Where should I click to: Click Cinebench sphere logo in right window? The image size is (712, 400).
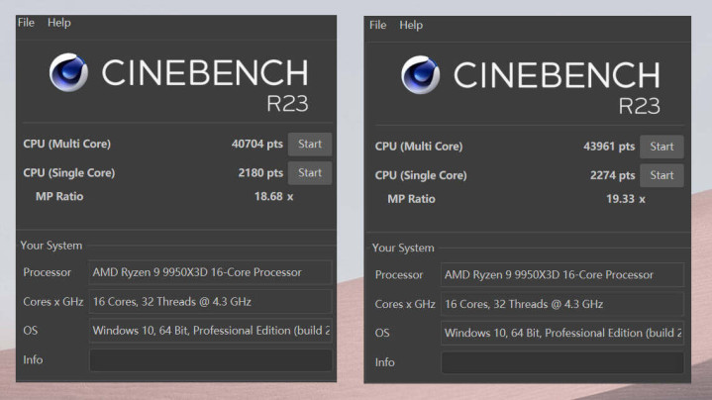click(x=421, y=75)
